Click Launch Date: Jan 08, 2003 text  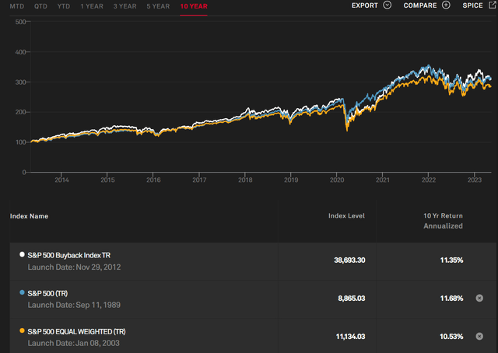point(74,343)
